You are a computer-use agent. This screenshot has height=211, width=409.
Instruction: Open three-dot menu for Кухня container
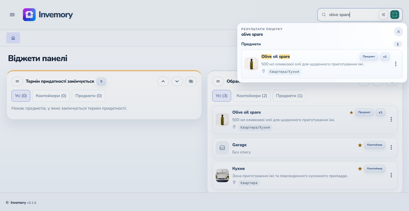(x=391, y=175)
